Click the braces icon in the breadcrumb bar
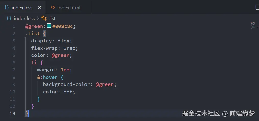This screenshot has height=121, width=259. click(9, 18)
